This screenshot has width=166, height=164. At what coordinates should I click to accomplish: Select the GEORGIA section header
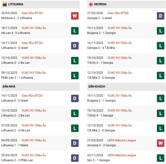pyautogui.click(x=100, y=4)
